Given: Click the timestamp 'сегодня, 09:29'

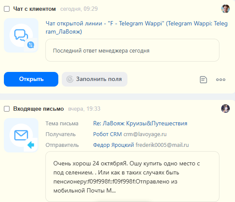Looking at the screenshot, I should point(79,9).
